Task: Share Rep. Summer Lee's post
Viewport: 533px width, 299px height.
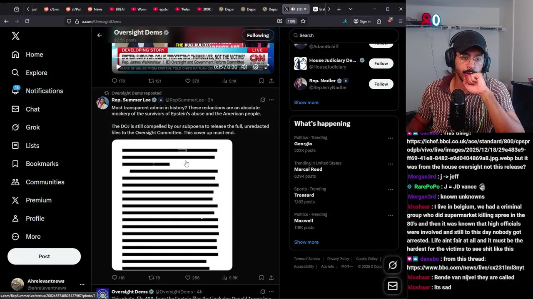Action: (x=271, y=277)
